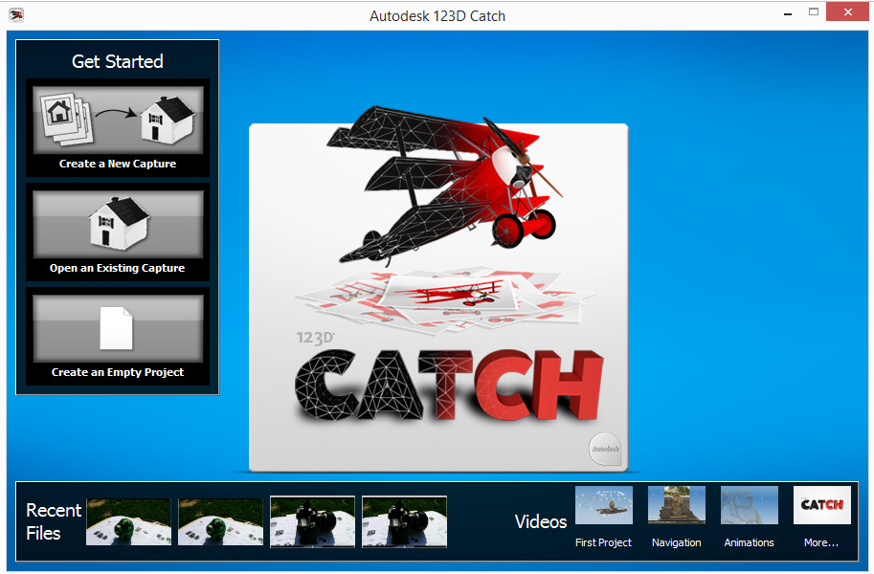Click the Videos heading
Viewport: 874px width, 574px height.
tap(540, 522)
